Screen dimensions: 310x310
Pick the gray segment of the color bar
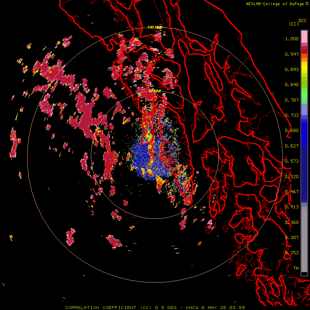coord(304,239)
